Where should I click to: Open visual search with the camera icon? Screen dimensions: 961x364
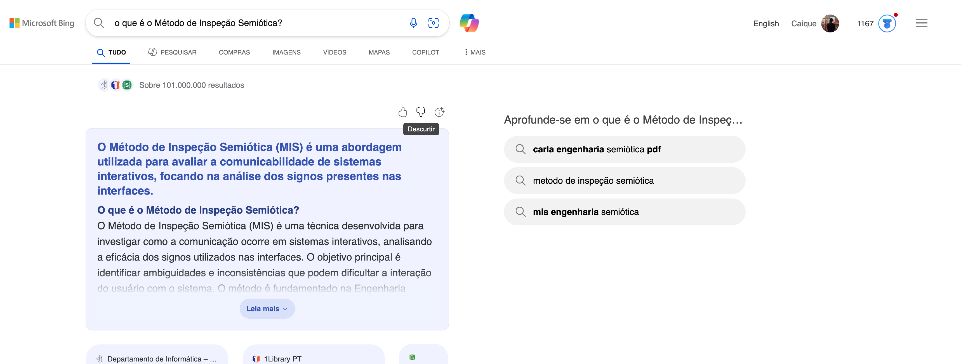click(x=434, y=23)
